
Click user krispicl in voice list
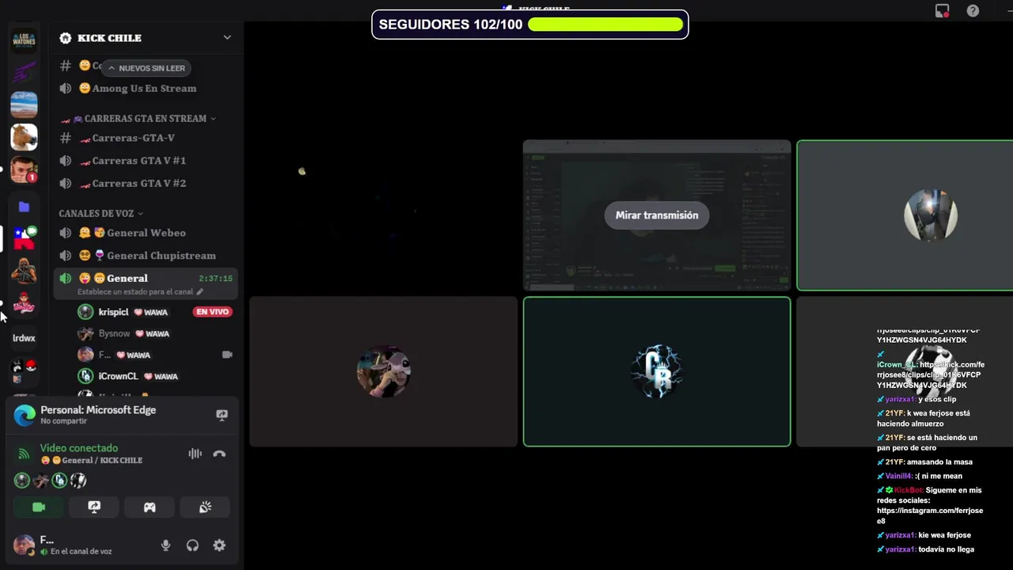click(x=113, y=312)
